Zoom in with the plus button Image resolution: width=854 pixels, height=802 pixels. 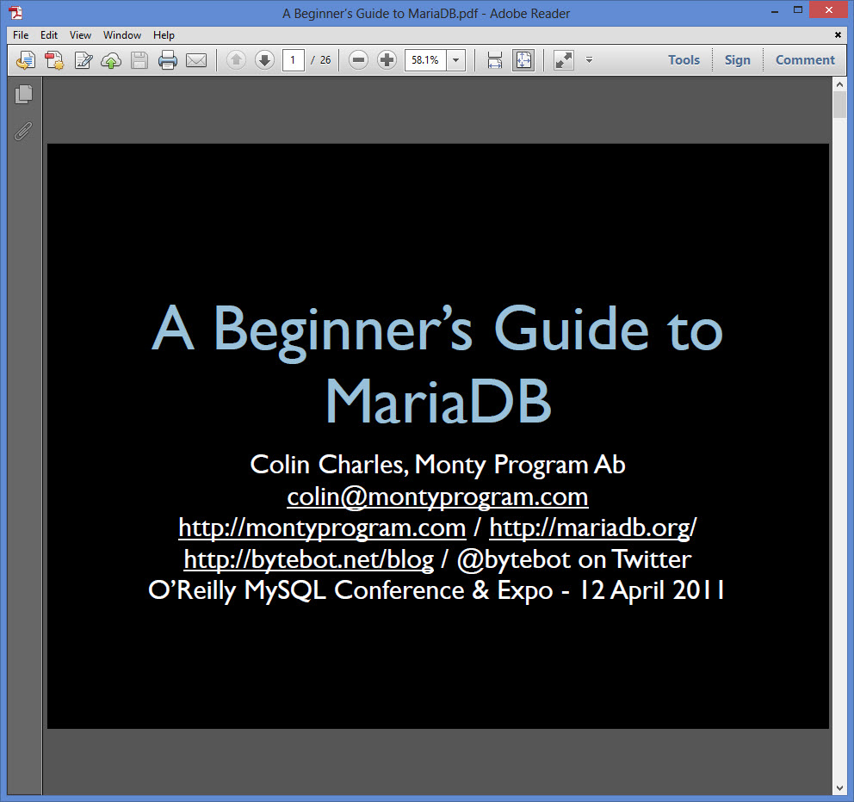coord(387,60)
